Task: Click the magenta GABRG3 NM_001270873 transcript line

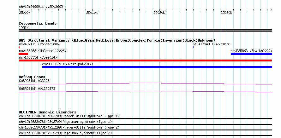Action: [145, 91]
